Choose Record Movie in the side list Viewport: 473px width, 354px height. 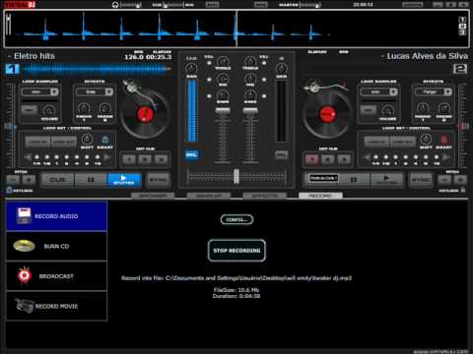(x=56, y=306)
